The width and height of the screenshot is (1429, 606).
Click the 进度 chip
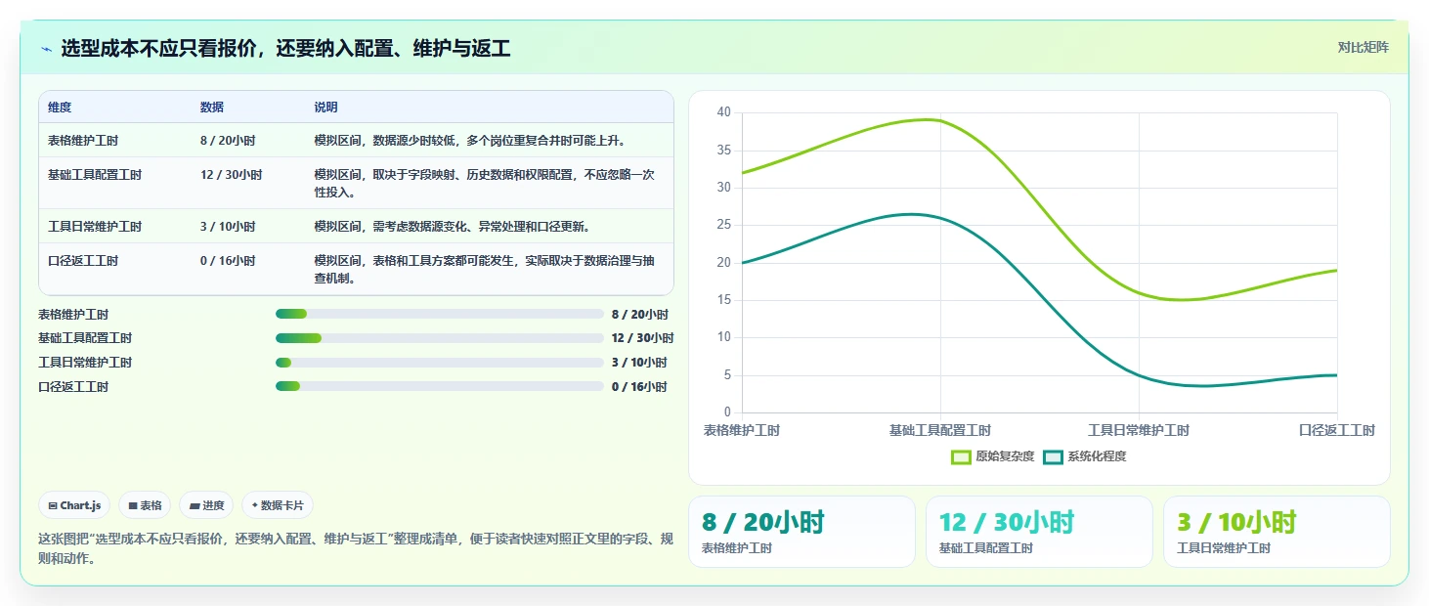[206, 505]
